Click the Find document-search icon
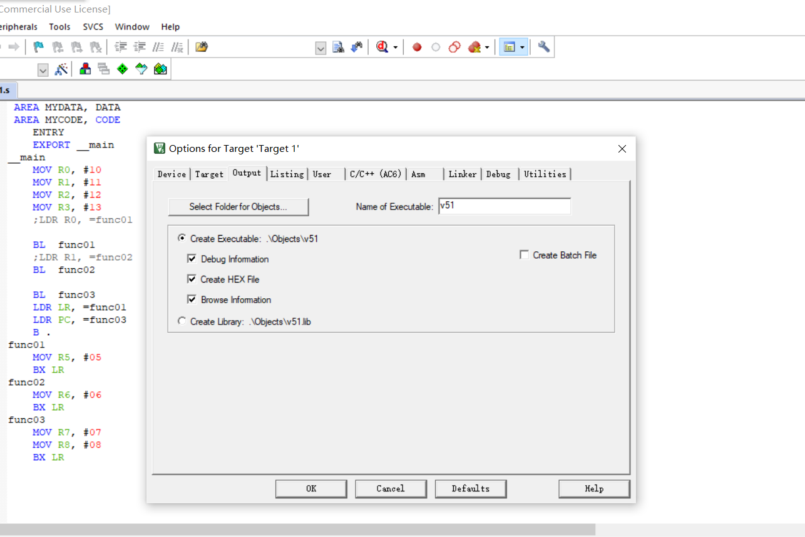The width and height of the screenshot is (805, 537). tap(339, 47)
